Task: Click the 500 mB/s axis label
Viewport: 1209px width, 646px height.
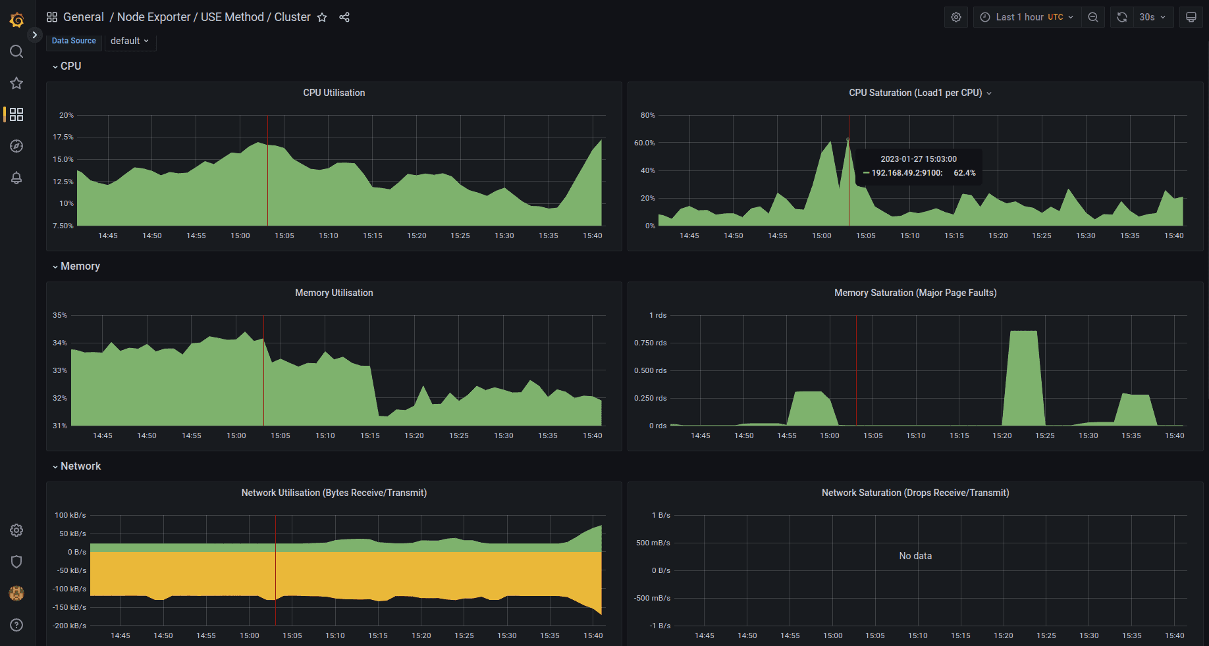Action: (x=653, y=543)
